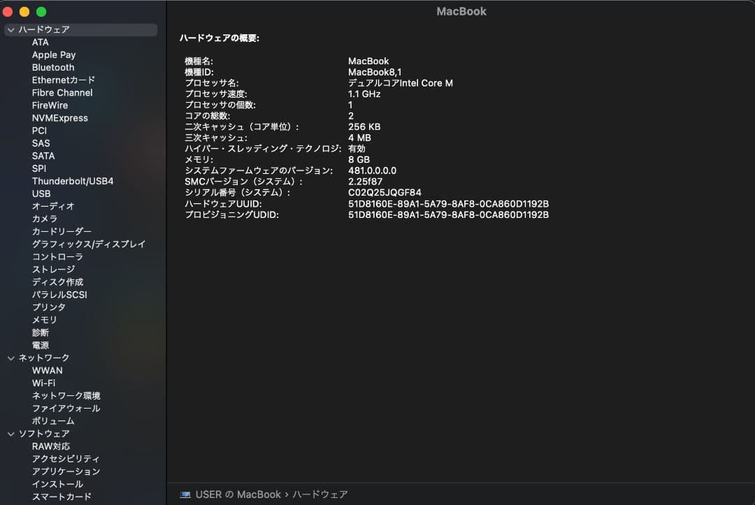Image resolution: width=755 pixels, height=505 pixels.
Task: Select SPI in the sidebar
Action: [39, 168]
